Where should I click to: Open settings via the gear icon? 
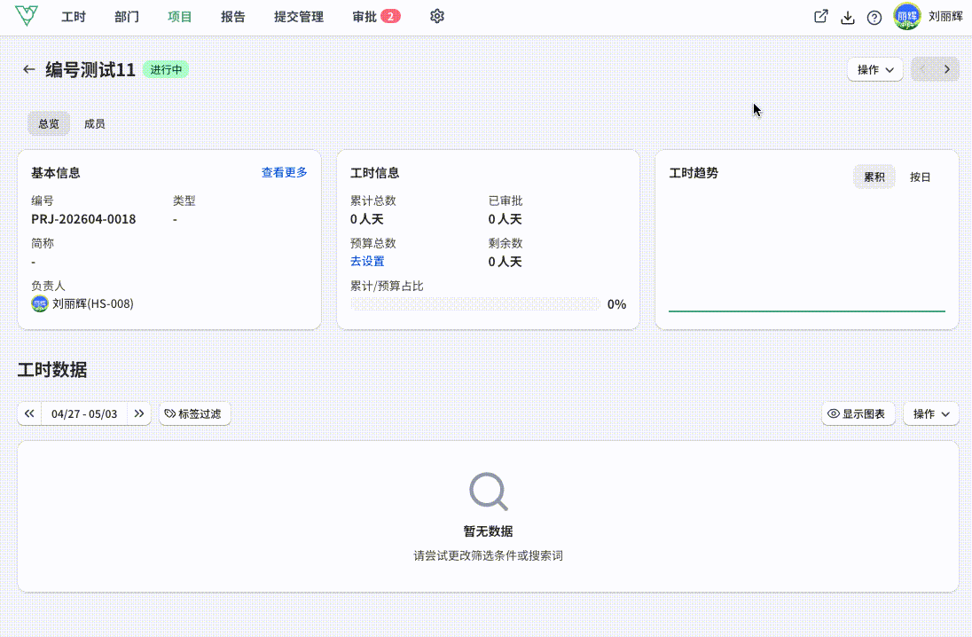tap(437, 17)
